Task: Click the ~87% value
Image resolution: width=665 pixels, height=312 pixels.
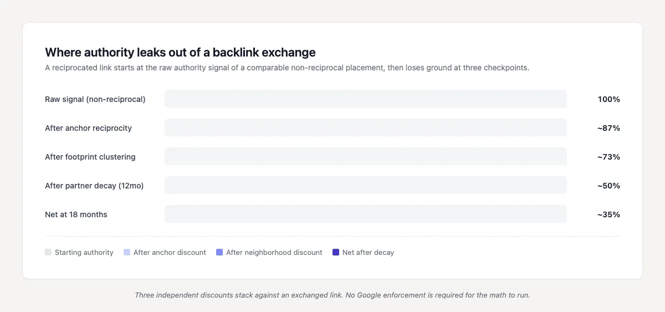Action: click(x=608, y=128)
